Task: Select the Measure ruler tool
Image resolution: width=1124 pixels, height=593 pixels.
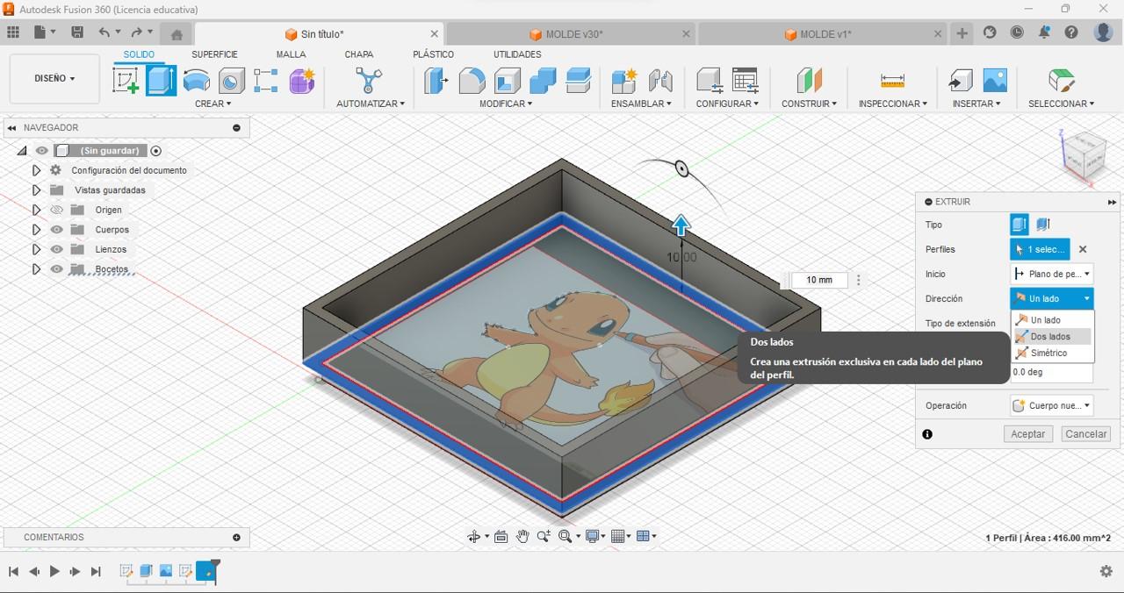Action: coord(892,81)
